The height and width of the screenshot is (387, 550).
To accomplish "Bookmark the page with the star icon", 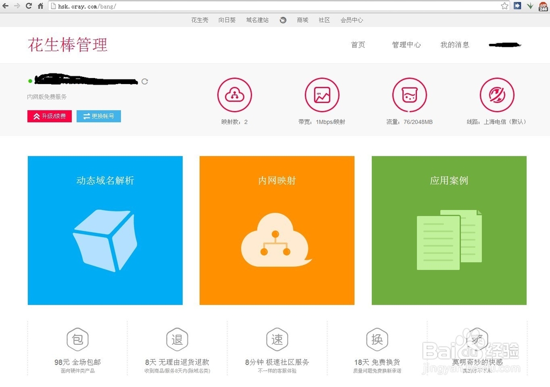I will (x=504, y=6).
